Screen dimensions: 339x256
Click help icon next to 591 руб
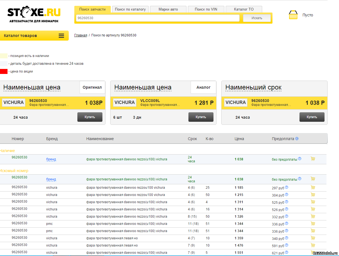coord(287,245)
